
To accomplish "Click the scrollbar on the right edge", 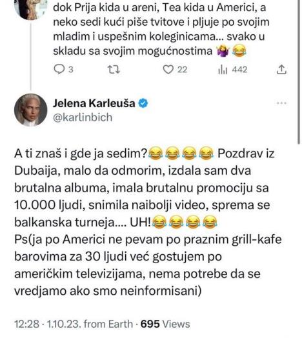I will tap(299, 72).
